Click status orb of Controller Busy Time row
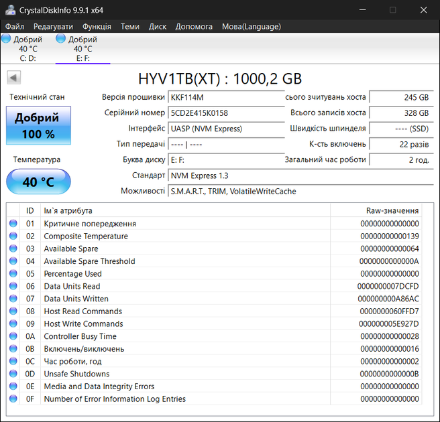Image resolution: width=440 pixels, height=422 pixels. coord(13,336)
